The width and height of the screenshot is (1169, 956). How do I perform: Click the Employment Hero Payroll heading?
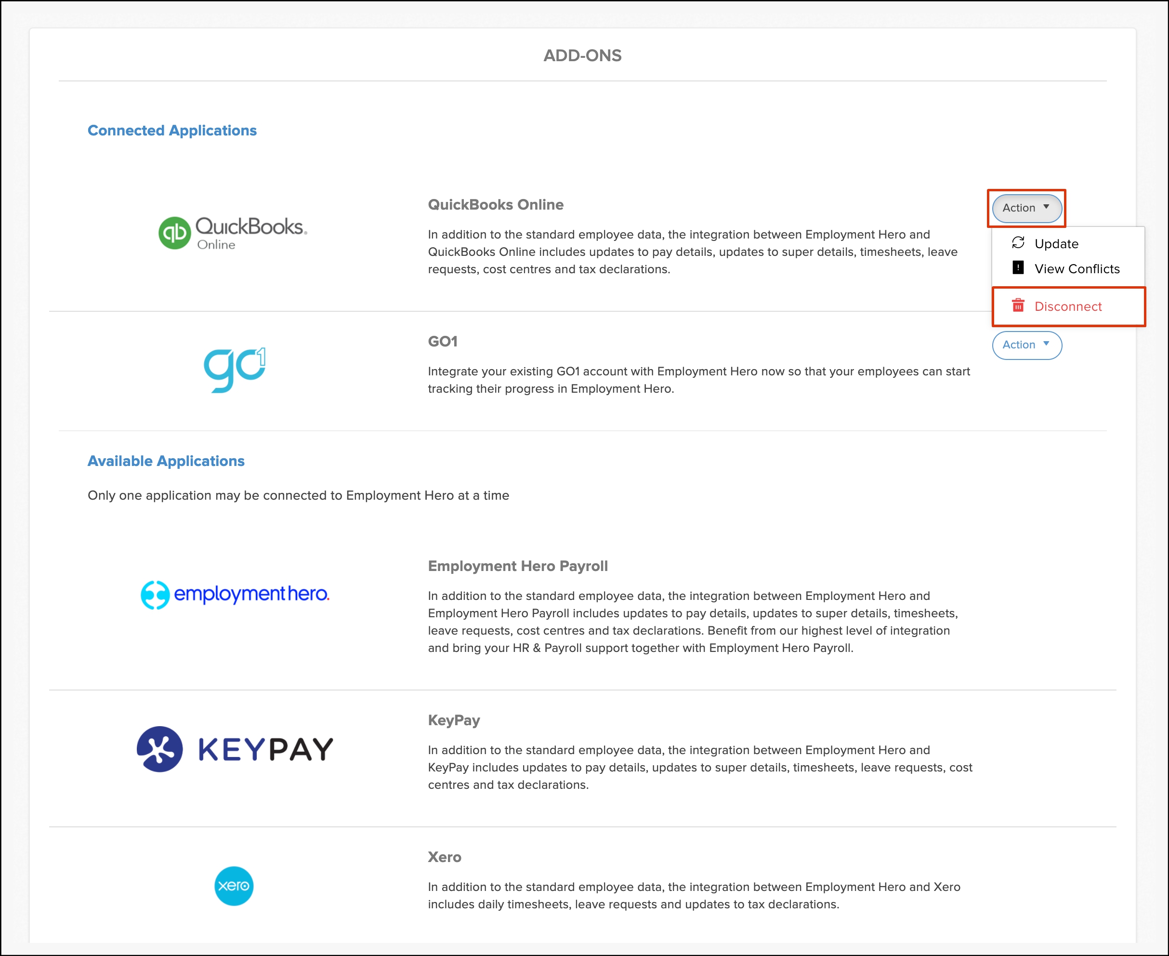pyautogui.click(x=517, y=566)
